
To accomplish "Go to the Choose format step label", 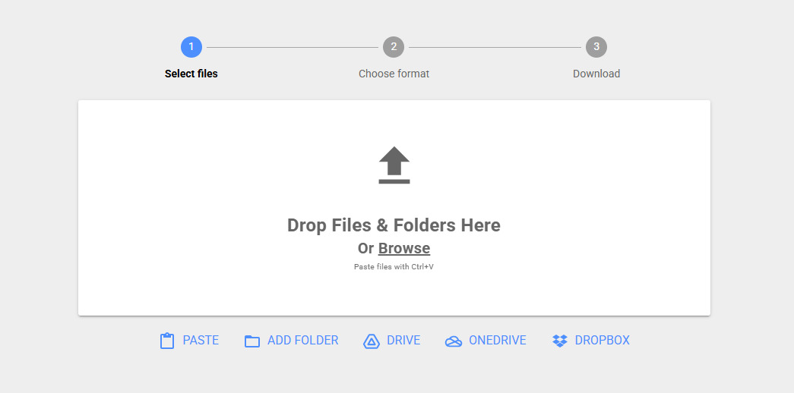I will tap(394, 74).
